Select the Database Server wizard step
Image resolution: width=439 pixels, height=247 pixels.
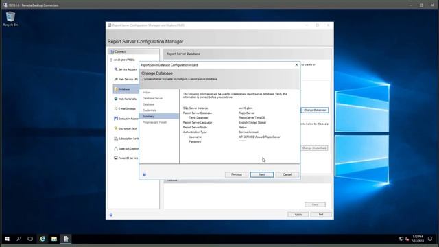coord(152,98)
